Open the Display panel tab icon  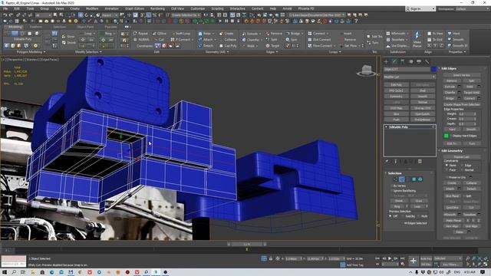419,61
